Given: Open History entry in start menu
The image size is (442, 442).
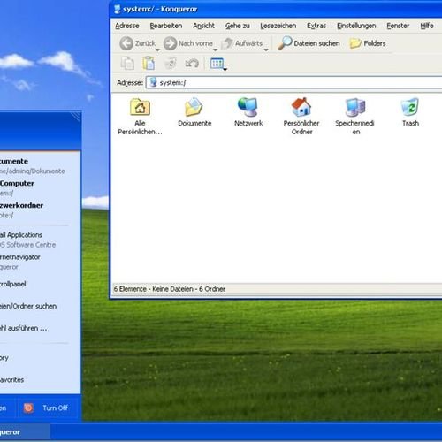Looking at the screenshot, I should coord(34,358).
